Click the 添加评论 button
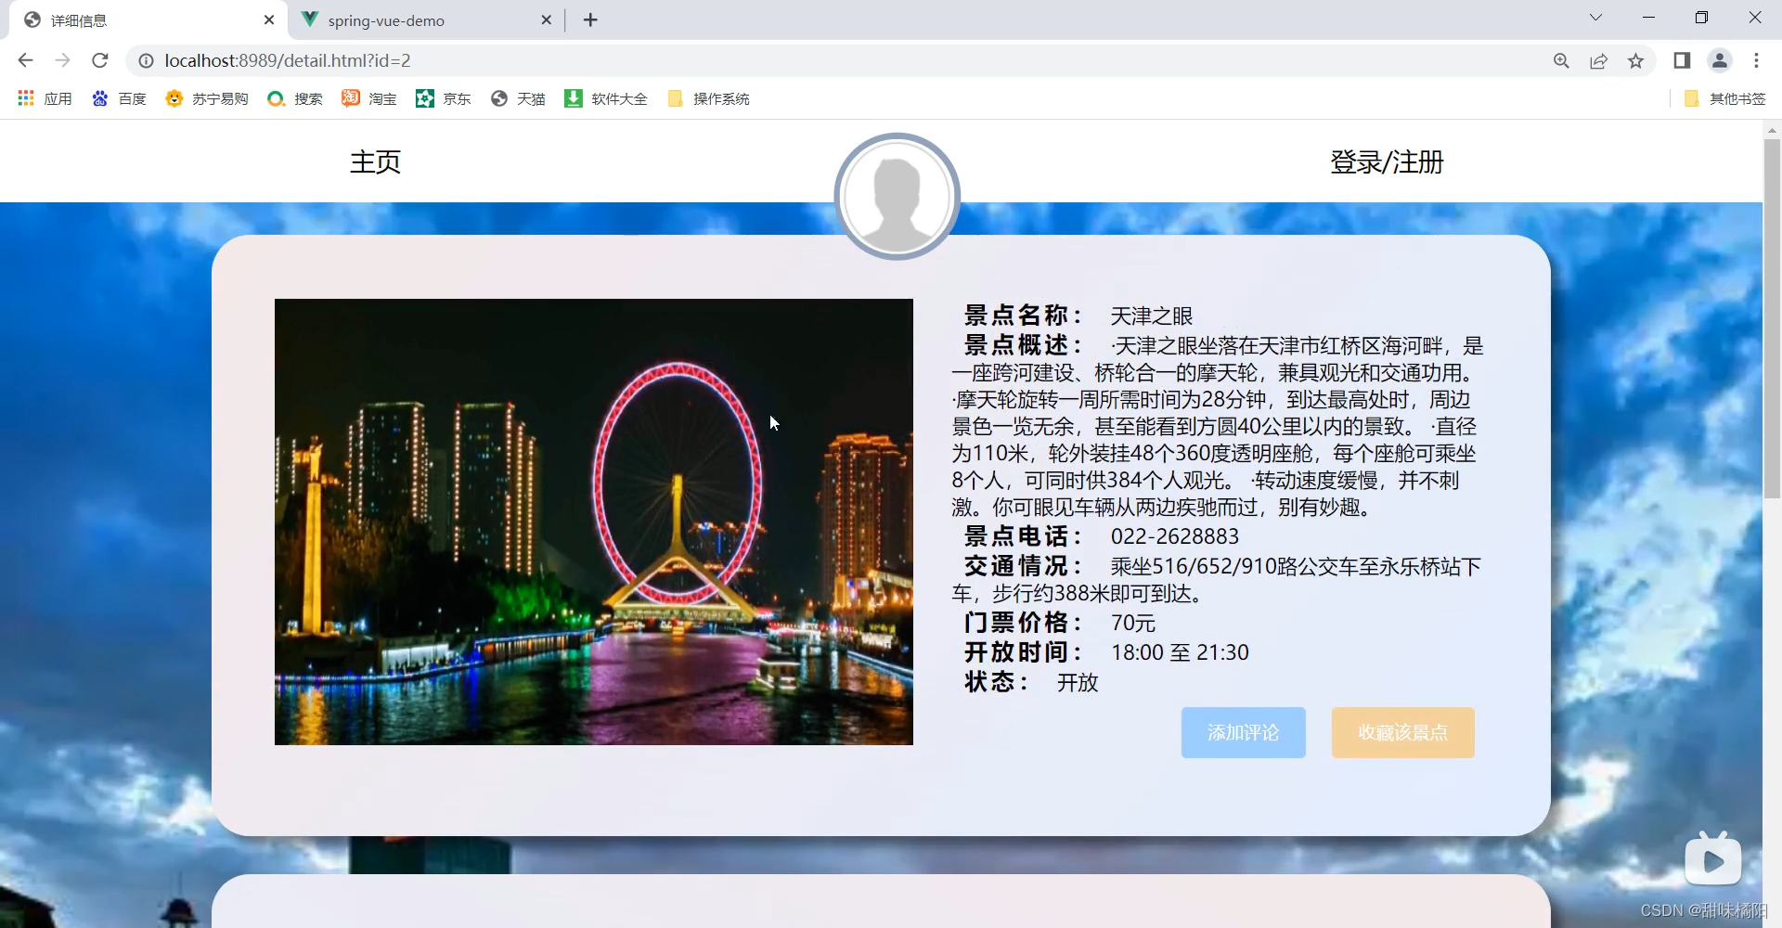 pos(1243,732)
